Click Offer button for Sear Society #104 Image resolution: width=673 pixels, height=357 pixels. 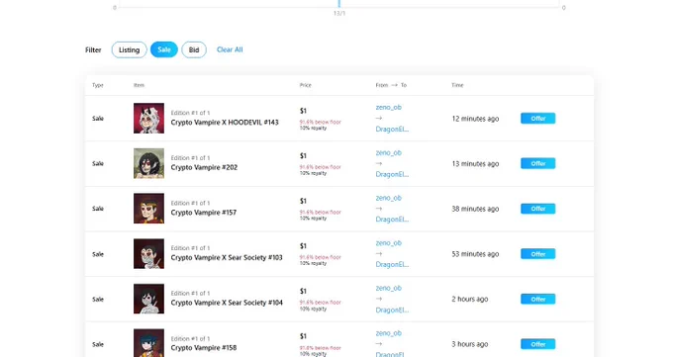(537, 299)
